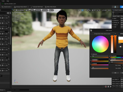
Task: Click the Old color swatch
Action: click(x=121, y=38)
